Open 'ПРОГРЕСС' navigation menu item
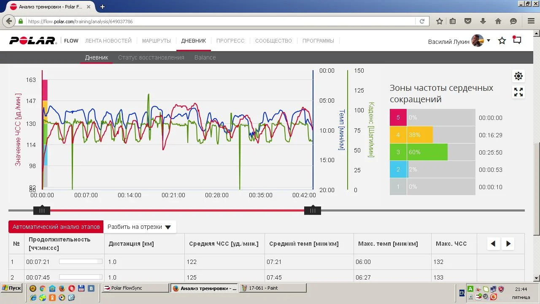 (230, 41)
